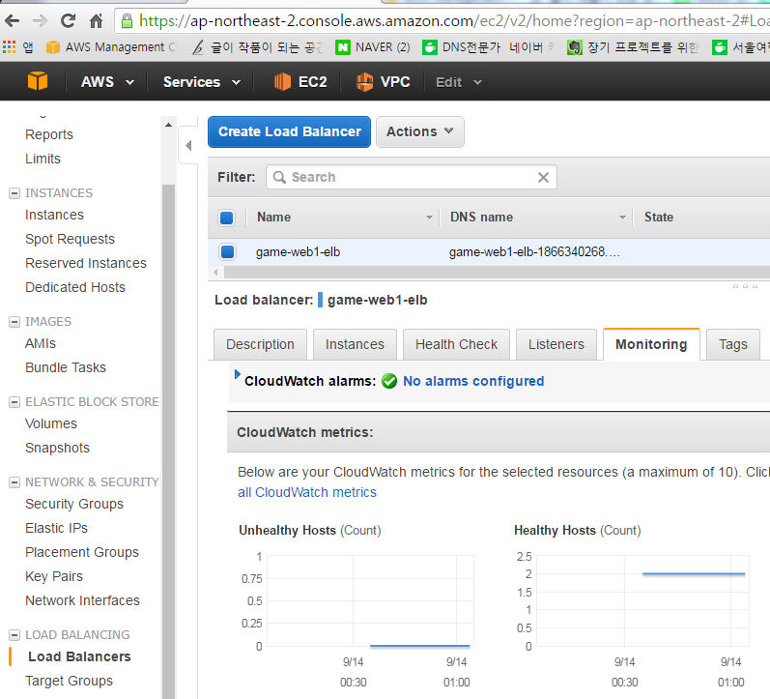Viewport: 770px width, 699px height.
Task: Click the Name column sort arrow
Action: (x=429, y=218)
